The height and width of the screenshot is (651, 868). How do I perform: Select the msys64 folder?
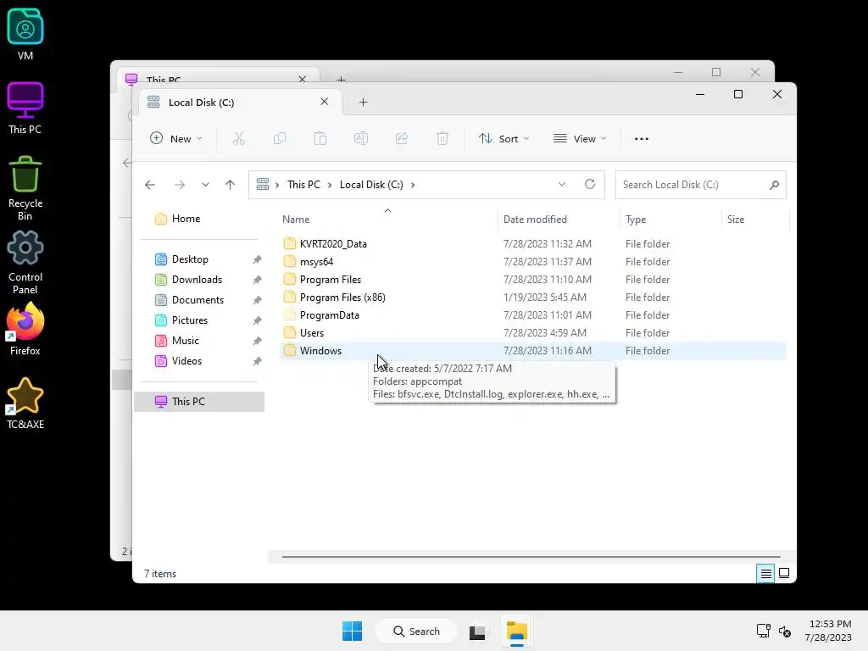532,262
